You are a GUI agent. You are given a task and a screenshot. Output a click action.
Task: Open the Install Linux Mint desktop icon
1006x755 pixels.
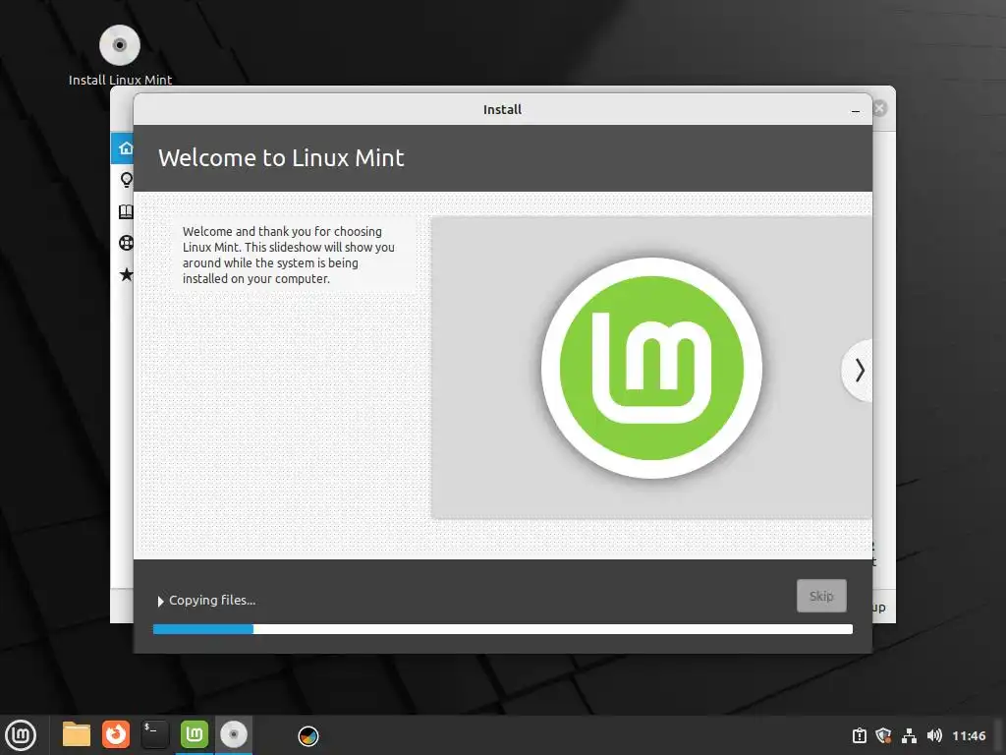pyautogui.click(x=119, y=55)
